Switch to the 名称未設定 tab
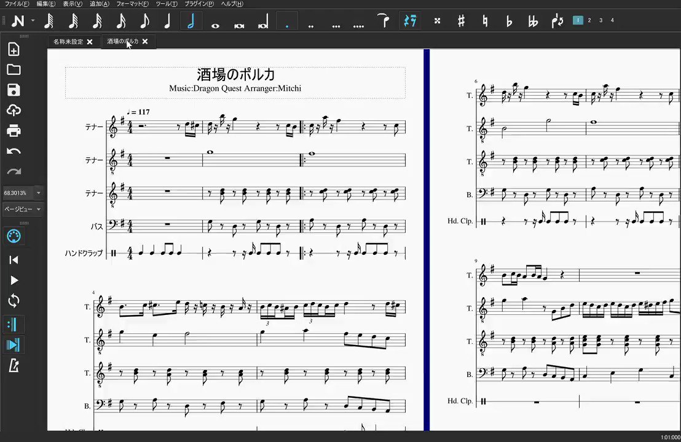Image resolution: width=681 pixels, height=442 pixels. pos(68,42)
